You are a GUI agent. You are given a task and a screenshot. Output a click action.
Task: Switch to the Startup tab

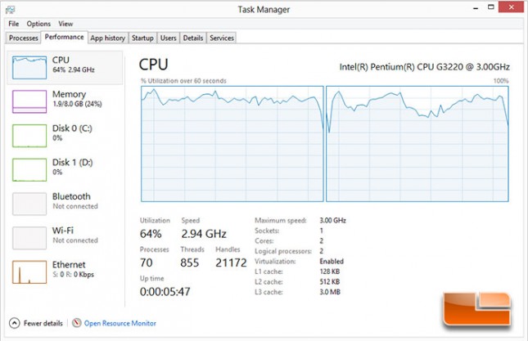pos(142,38)
